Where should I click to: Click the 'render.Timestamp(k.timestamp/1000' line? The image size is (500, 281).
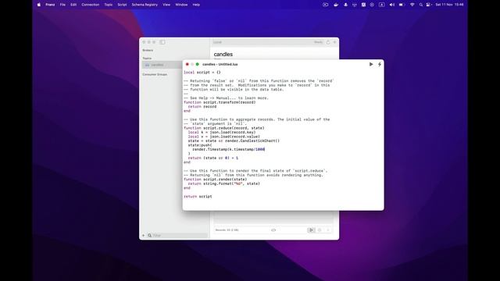(x=229, y=149)
